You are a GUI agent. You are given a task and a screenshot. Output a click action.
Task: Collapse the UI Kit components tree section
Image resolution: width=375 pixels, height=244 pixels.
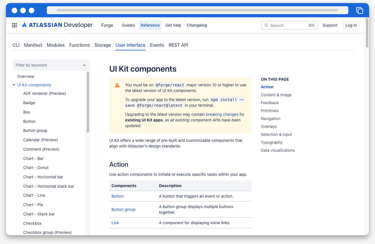point(14,85)
